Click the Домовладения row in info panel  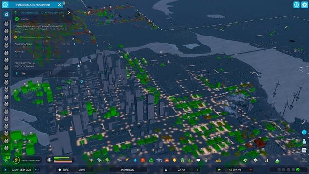coord(42,44)
